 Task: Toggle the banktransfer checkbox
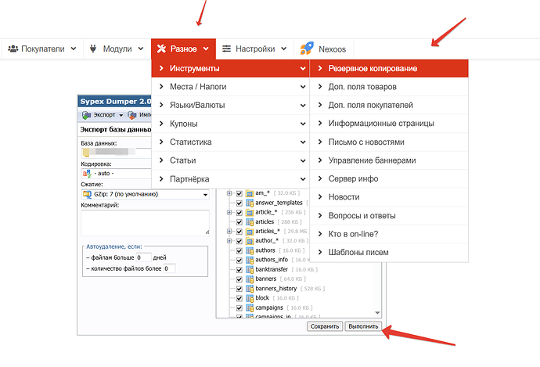(239, 269)
